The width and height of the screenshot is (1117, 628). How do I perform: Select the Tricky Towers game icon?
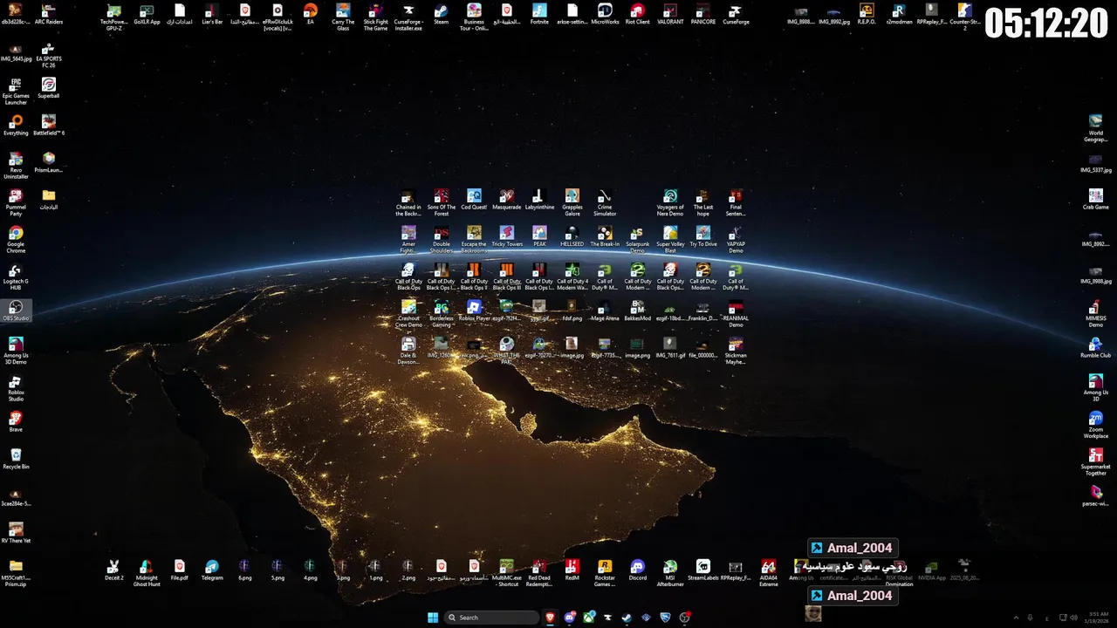[x=507, y=236]
